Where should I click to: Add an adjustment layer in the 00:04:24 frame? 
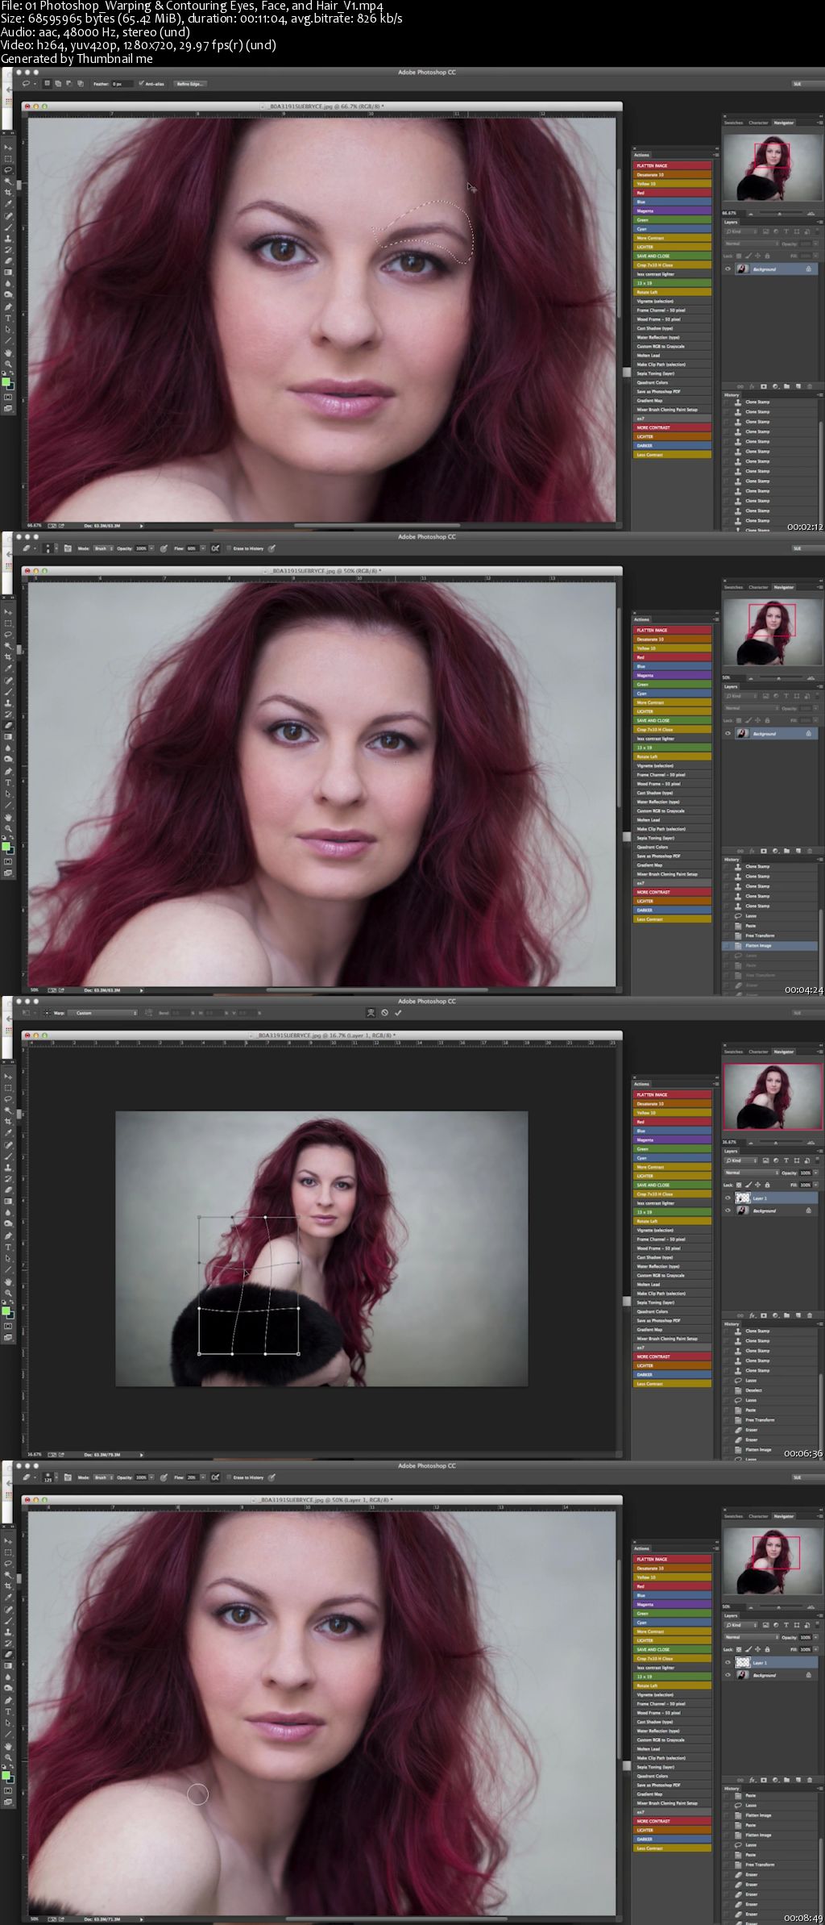pyautogui.click(x=775, y=851)
